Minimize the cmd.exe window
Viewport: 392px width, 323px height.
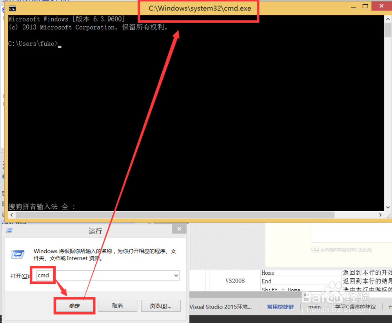click(353, 7)
